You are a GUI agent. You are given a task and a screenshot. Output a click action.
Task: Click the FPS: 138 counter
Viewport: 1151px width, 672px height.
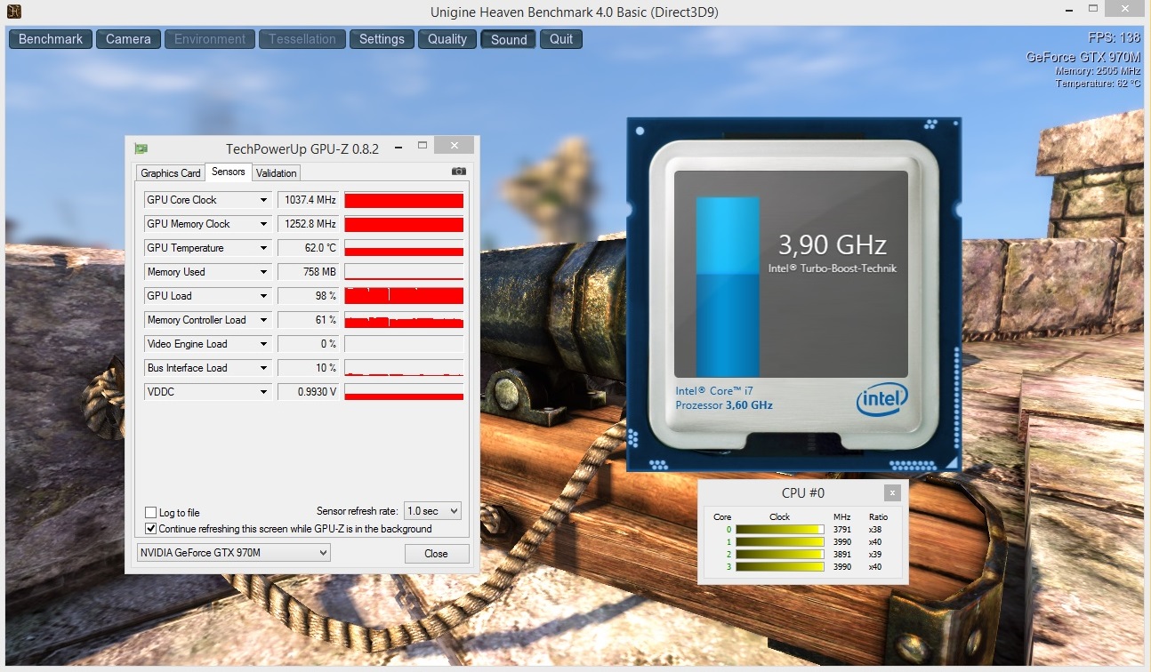point(1115,38)
